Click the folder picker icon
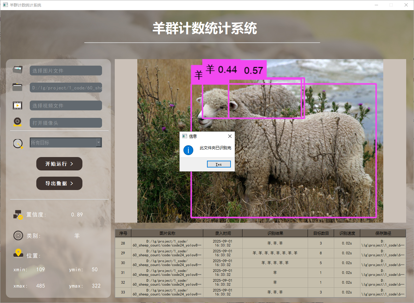This screenshot has width=414, height=303. point(18,87)
